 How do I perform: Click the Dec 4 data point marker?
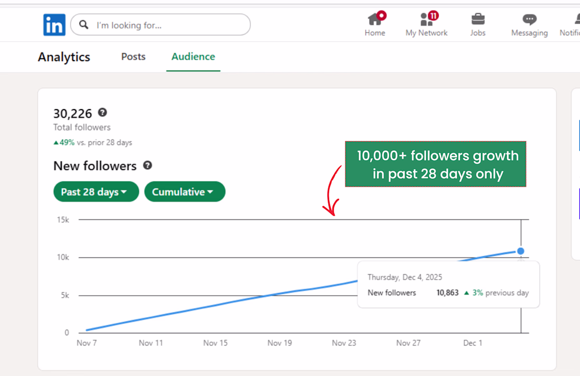[x=520, y=251]
